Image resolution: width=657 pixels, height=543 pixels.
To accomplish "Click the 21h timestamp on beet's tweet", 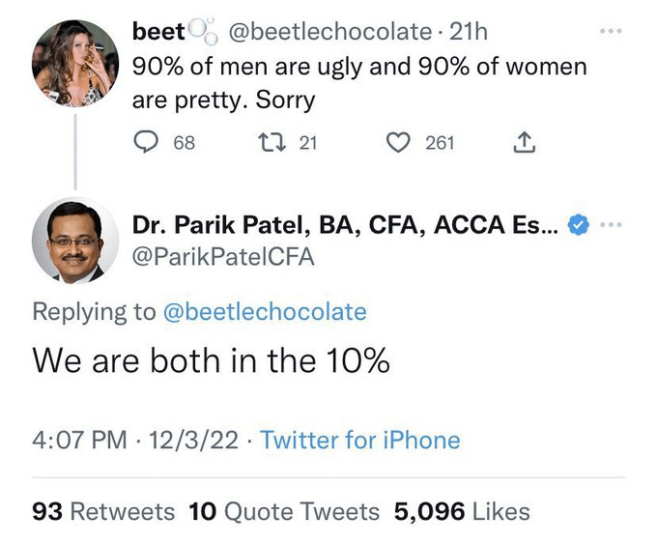I will click(469, 32).
